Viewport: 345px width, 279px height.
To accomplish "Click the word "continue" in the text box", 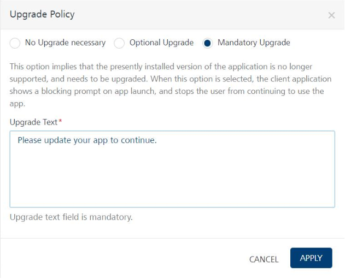I will (139, 140).
